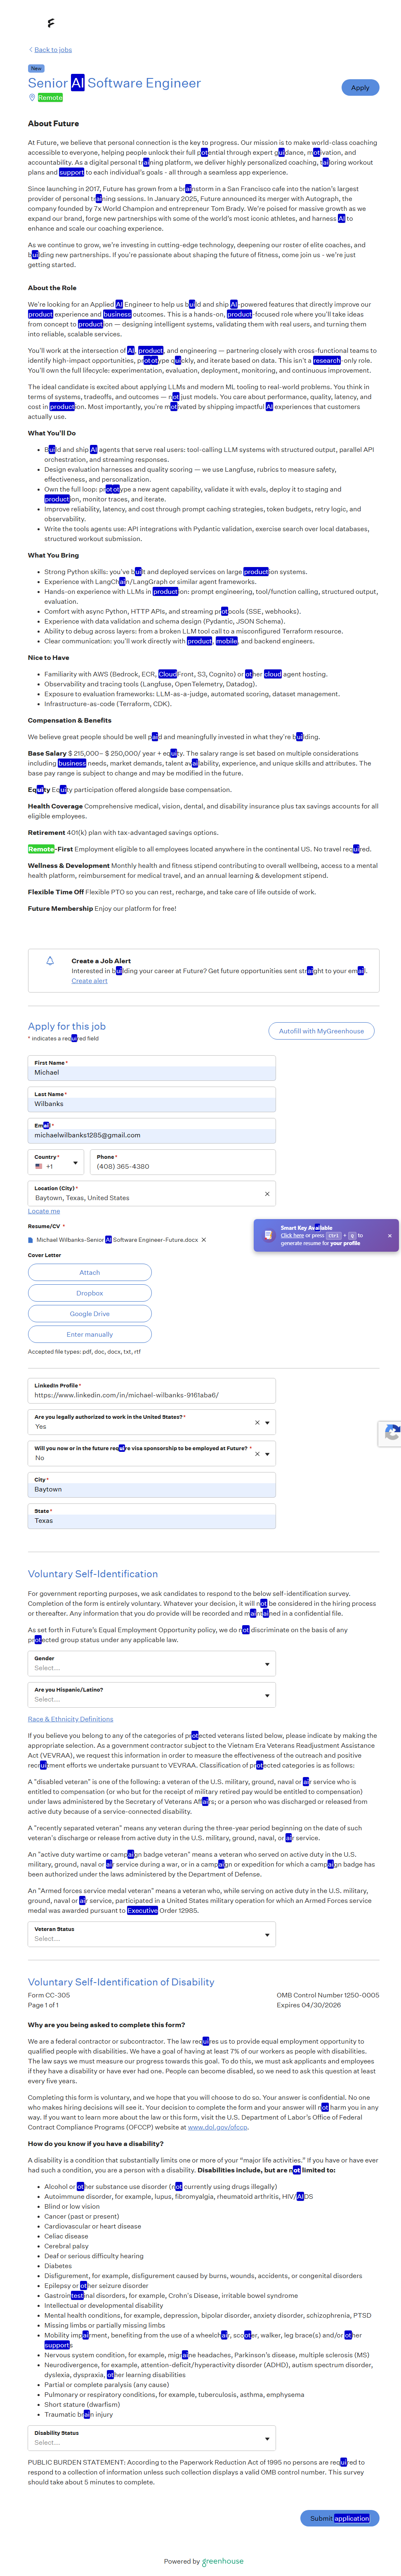
Task: Expand the Gender dropdown
Action: (266, 1664)
